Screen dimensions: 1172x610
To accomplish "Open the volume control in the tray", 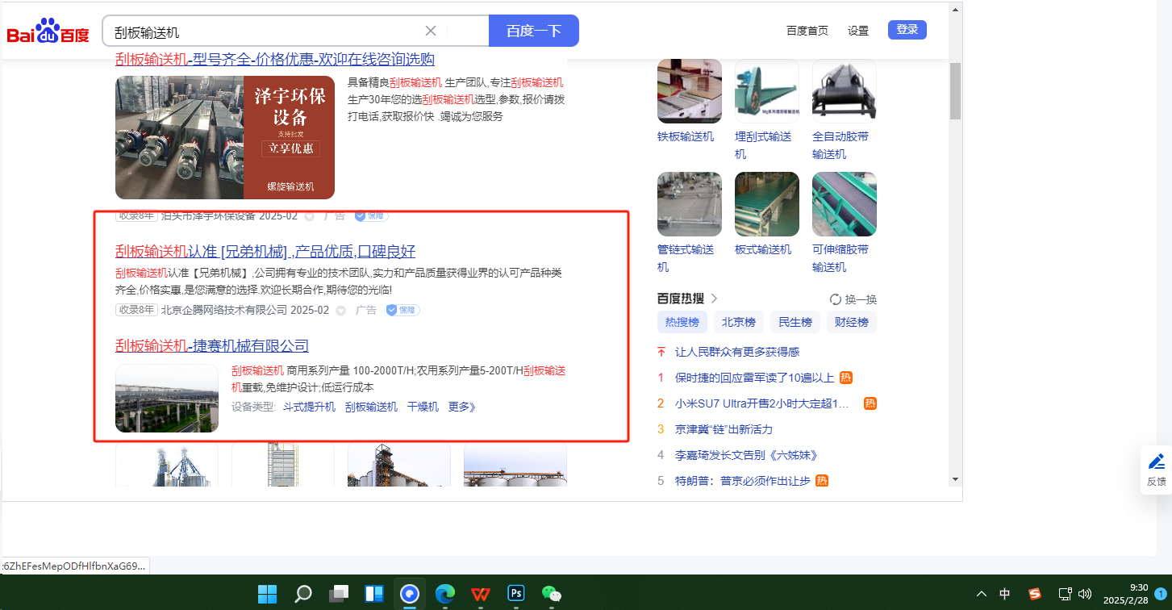I will point(1086,595).
